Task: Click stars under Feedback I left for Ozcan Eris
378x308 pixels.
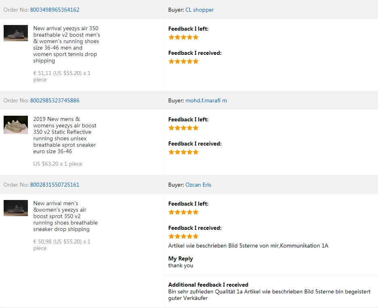Action: point(183,212)
